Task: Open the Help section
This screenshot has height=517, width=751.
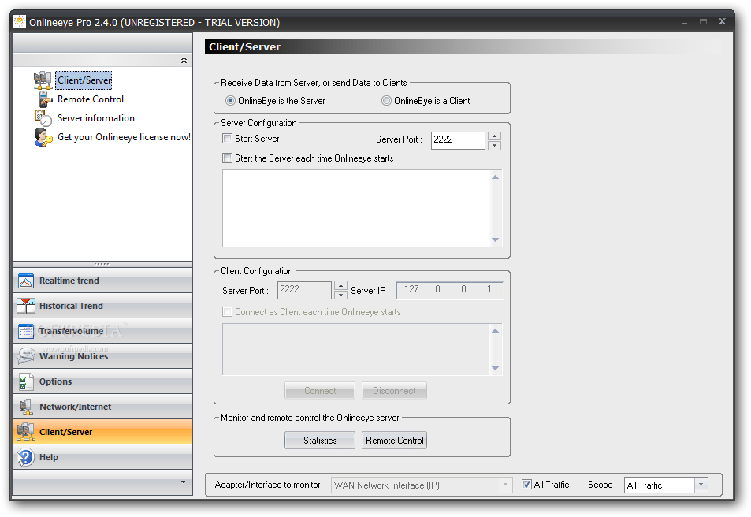Action: pos(102,457)
